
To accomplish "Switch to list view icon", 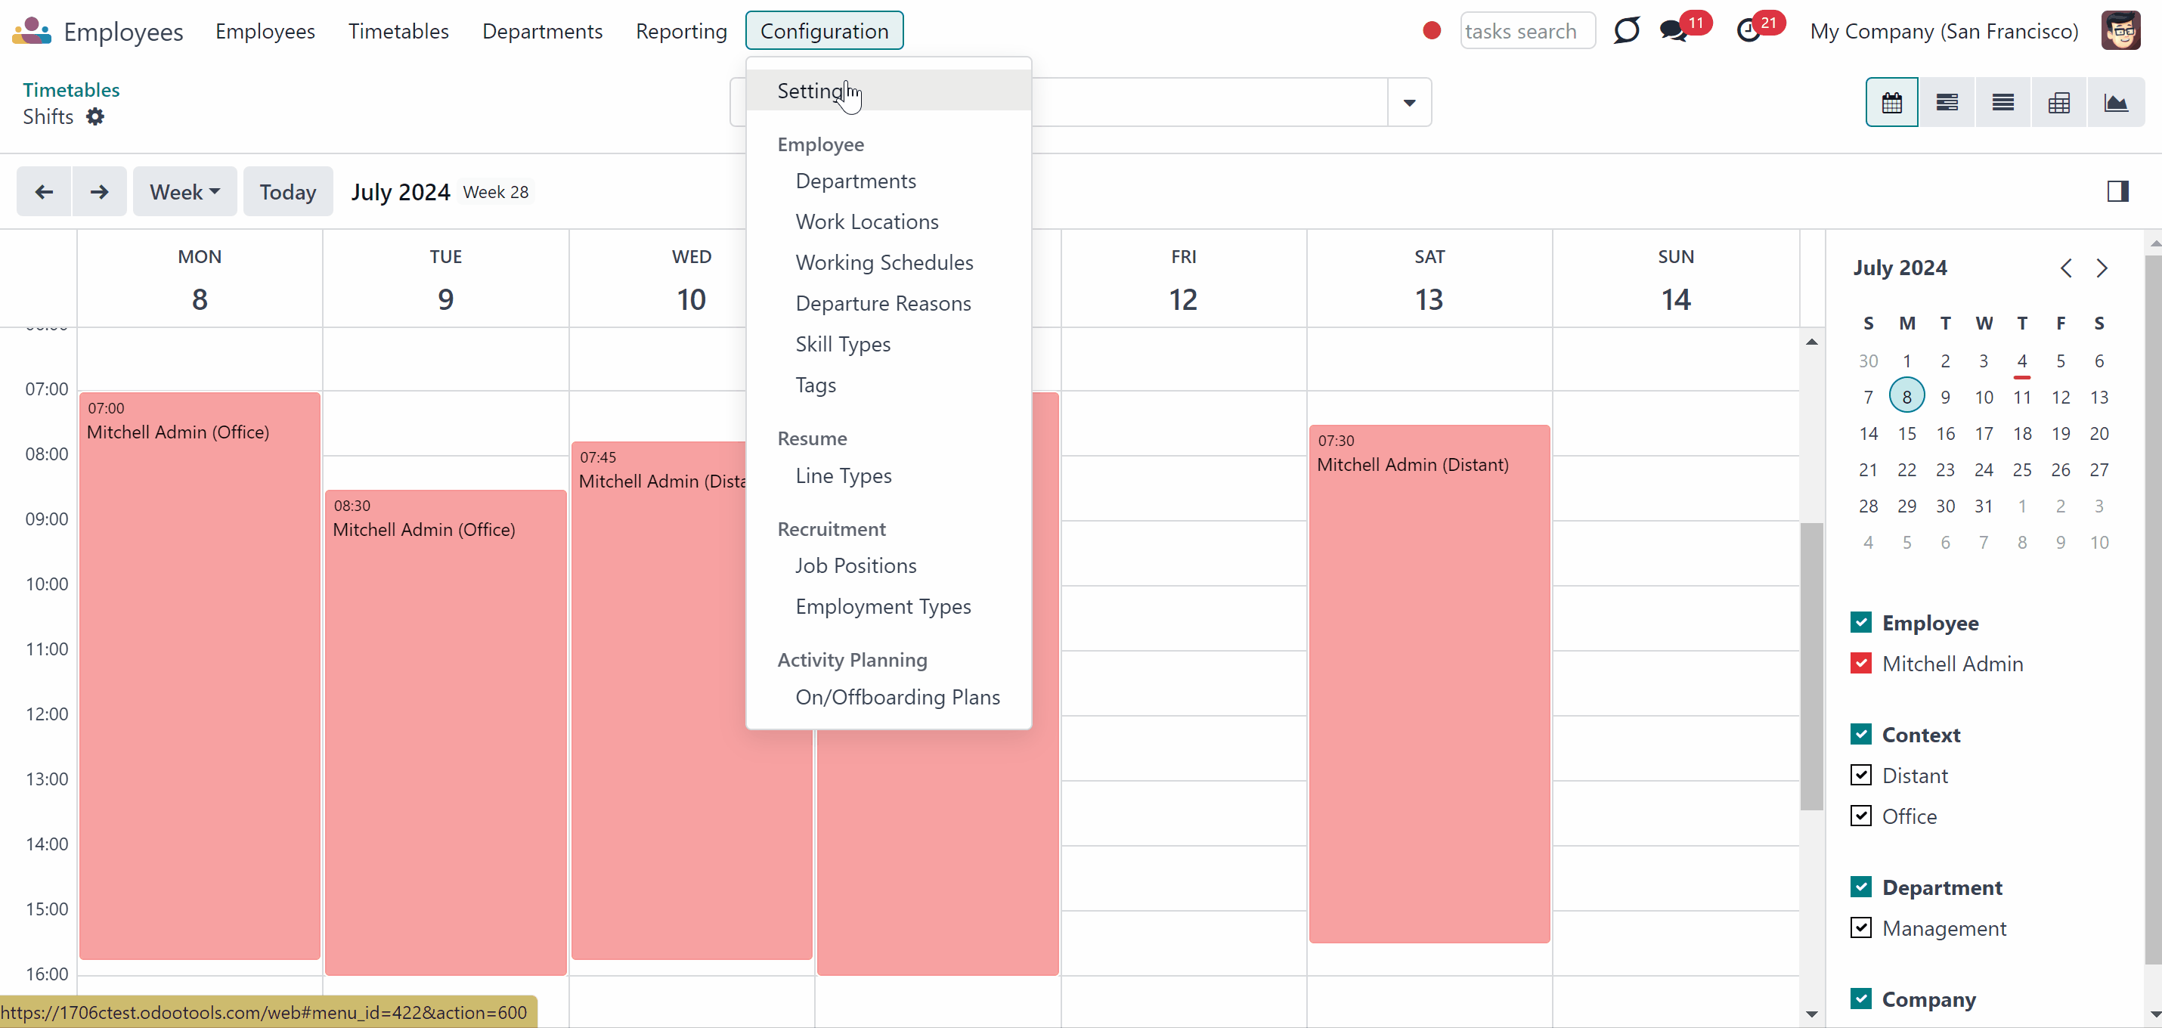I will click(x=2002, y=102).
